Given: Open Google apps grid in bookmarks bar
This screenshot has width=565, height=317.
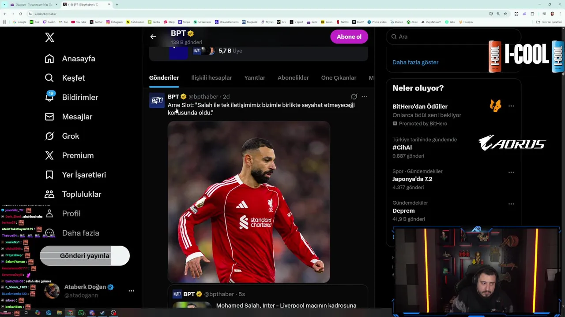Looking at the screenshot, I should coord(4,22).
